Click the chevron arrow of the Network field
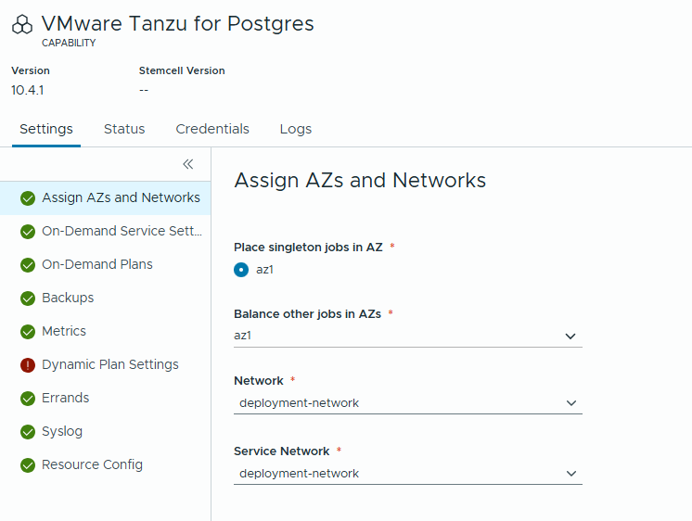Image resolution: width=692 pixels, height=521 pixels. 571,403
